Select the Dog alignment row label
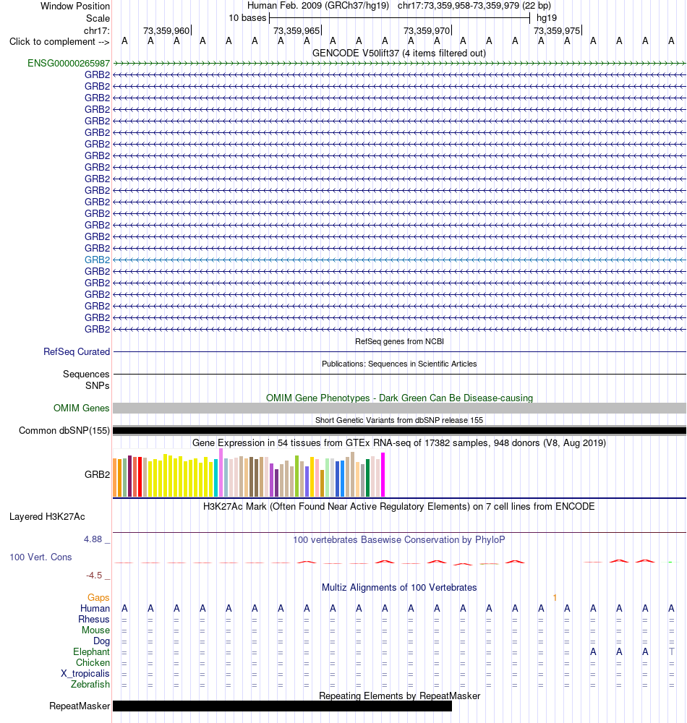Viewport: 687px width, 723px height. (x=101, y=641)
